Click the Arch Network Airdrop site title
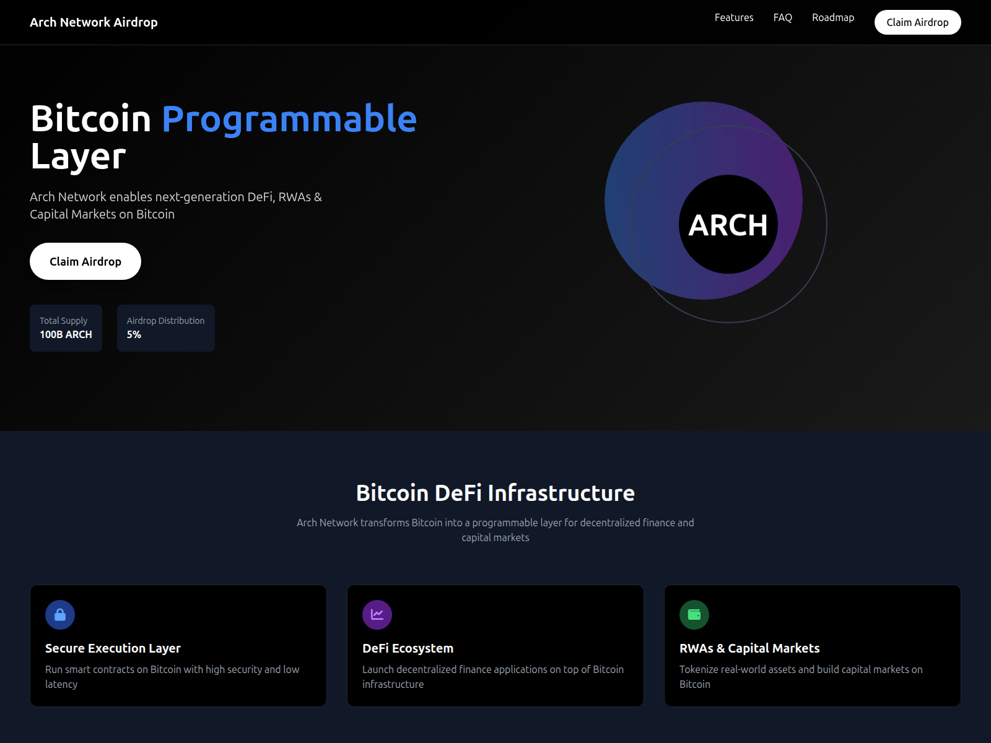 94,22
